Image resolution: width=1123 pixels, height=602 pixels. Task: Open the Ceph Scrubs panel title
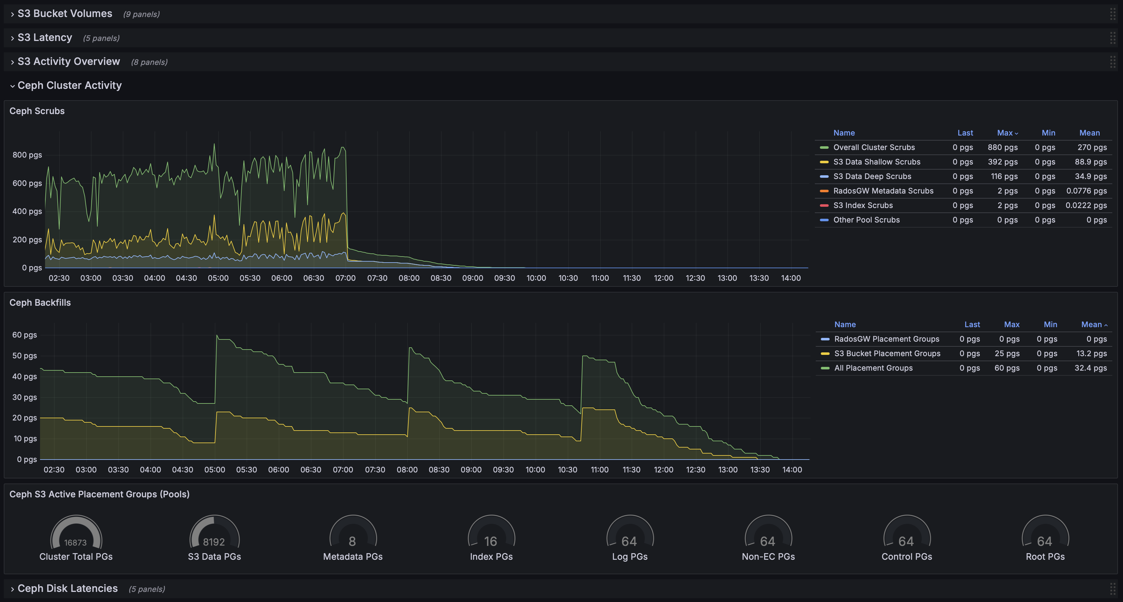tap(37, 111)
